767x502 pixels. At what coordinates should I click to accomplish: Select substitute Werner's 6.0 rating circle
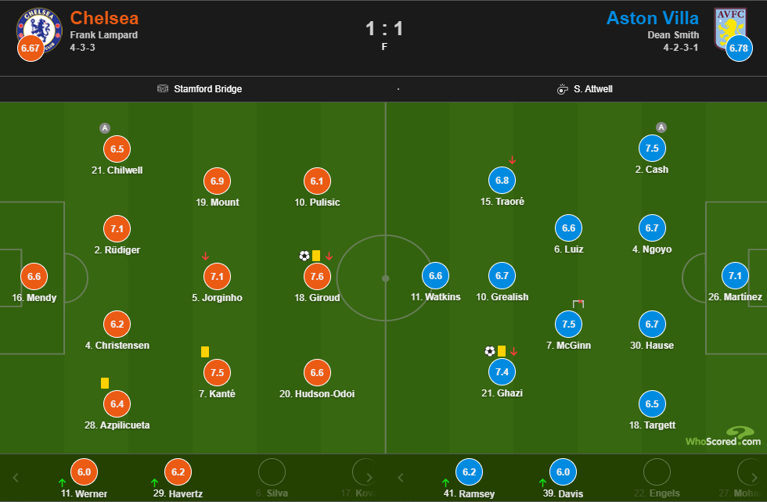click(84, 472)
